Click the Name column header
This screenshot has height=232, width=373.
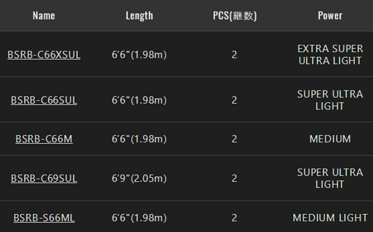click(44, 15)
